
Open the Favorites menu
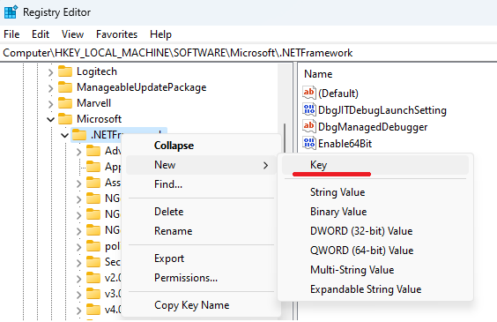click(x=117, y=34)
